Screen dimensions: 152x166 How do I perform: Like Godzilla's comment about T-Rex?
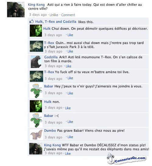tap(68, 66)
